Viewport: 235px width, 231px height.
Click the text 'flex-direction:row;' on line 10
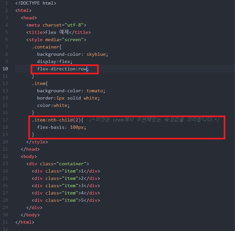click(63, 69)
